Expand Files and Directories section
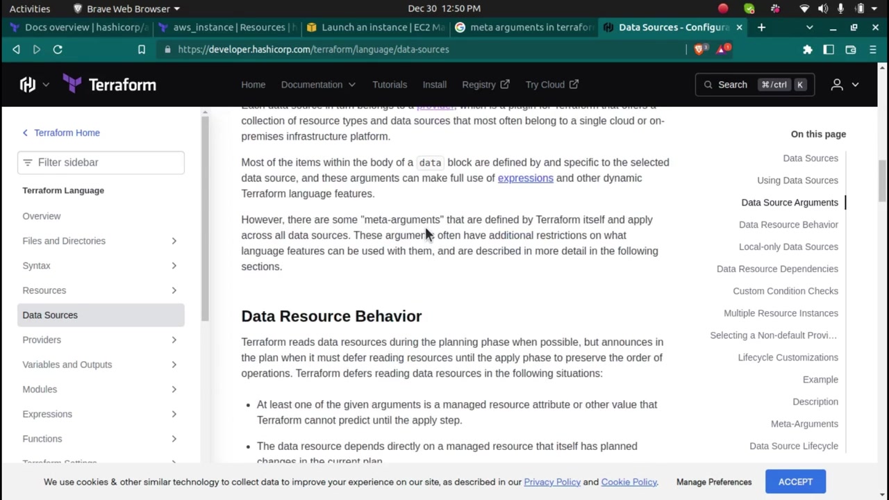889x500 pixels. (174, 241)
